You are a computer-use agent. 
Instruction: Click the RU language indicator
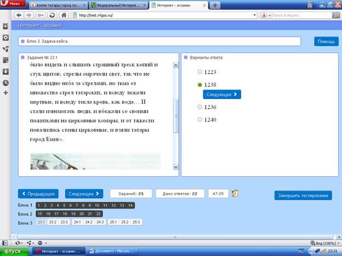[x=301, y=252]
